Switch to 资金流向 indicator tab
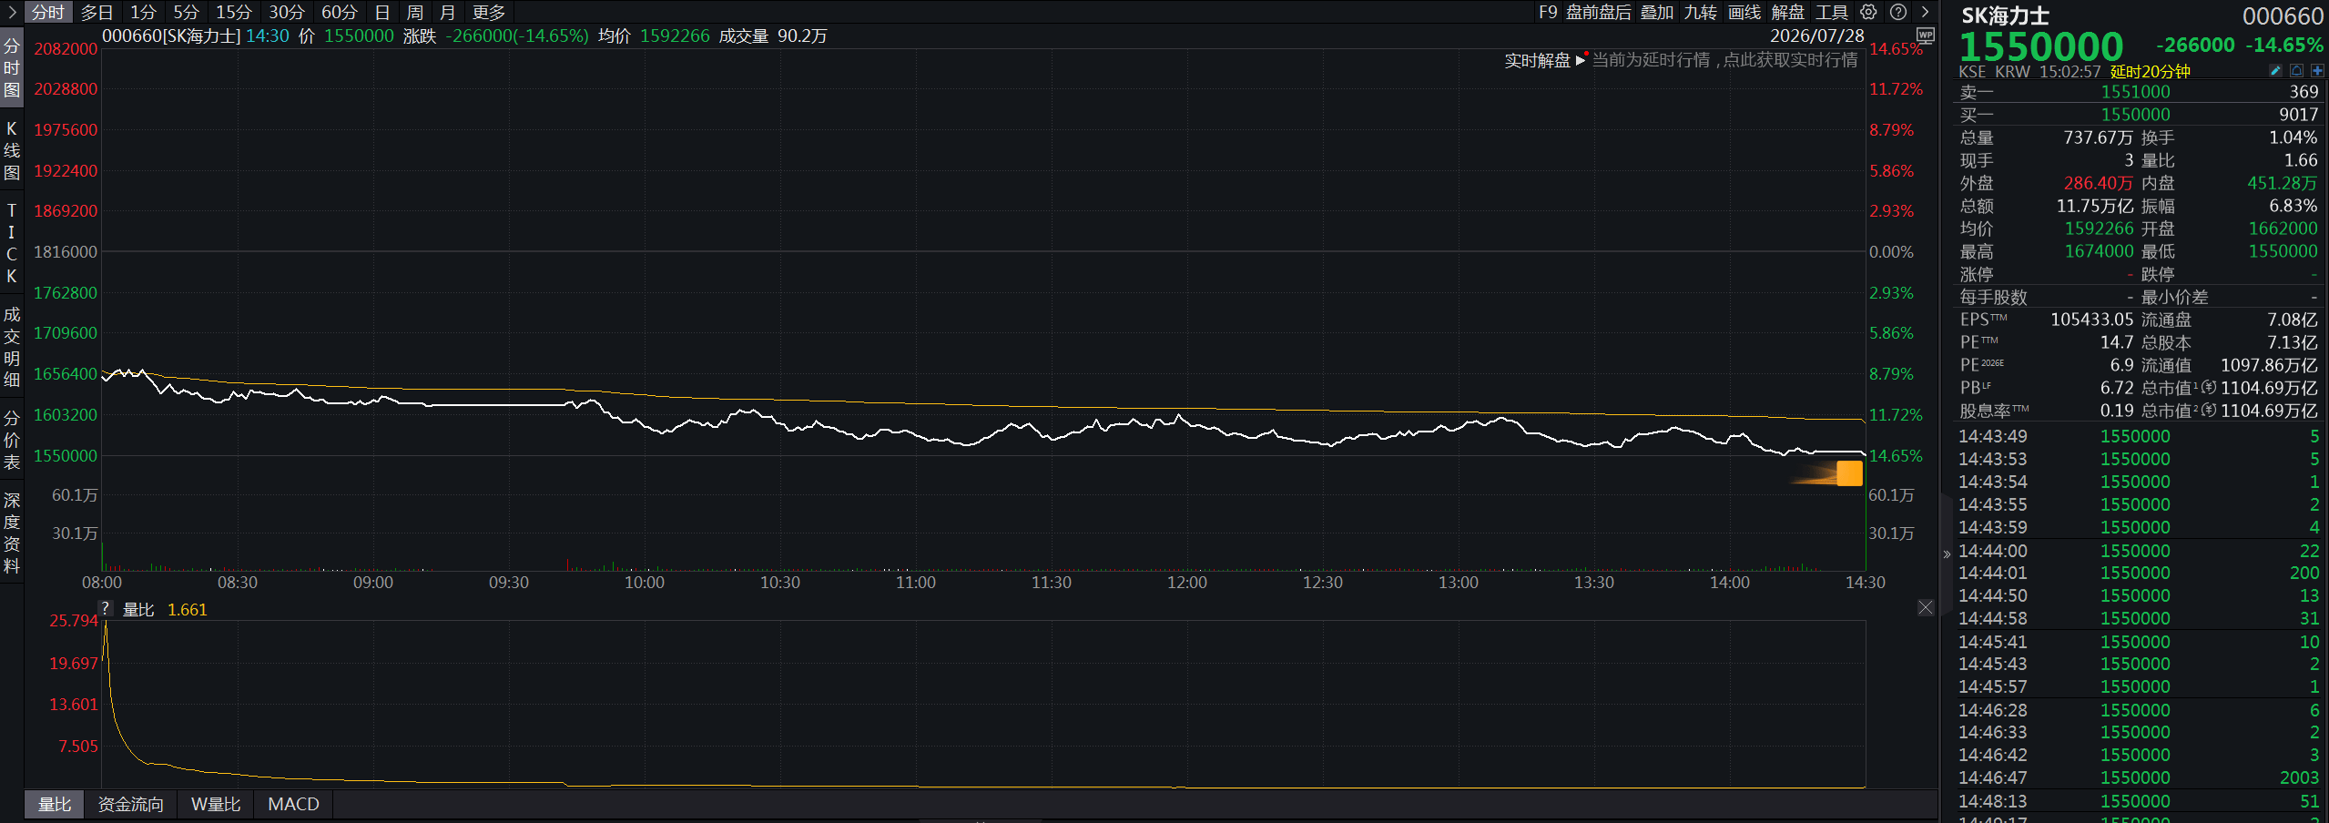Image resolution: width=2329 pixels, height=823 pixels. click(131, 804)
